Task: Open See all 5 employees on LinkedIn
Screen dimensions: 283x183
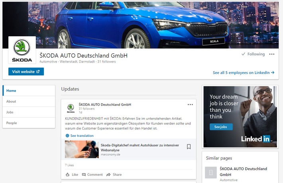Action: (244, 73)
